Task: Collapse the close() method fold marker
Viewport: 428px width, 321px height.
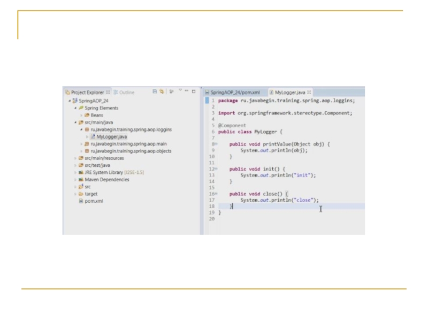Action: (x=215, y=194)
